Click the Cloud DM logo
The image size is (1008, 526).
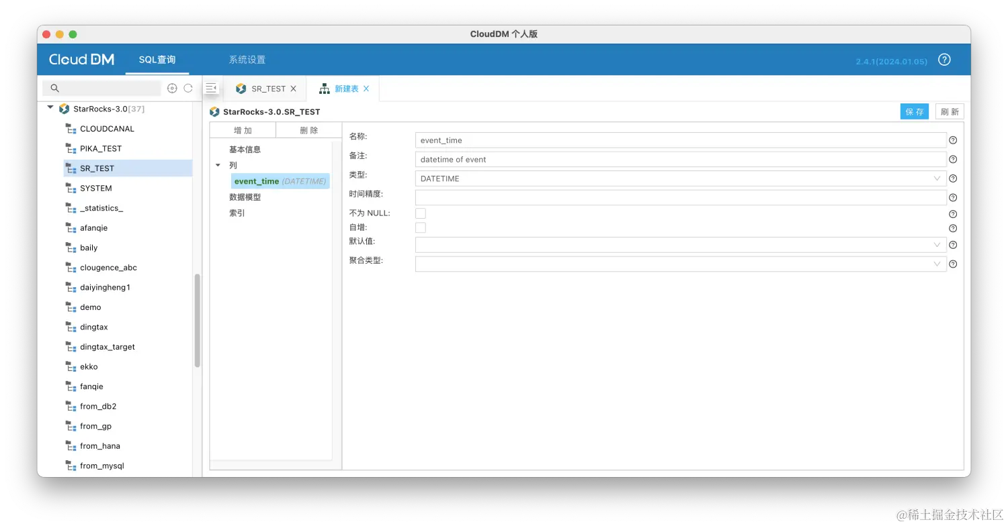(x=81, y=60)
